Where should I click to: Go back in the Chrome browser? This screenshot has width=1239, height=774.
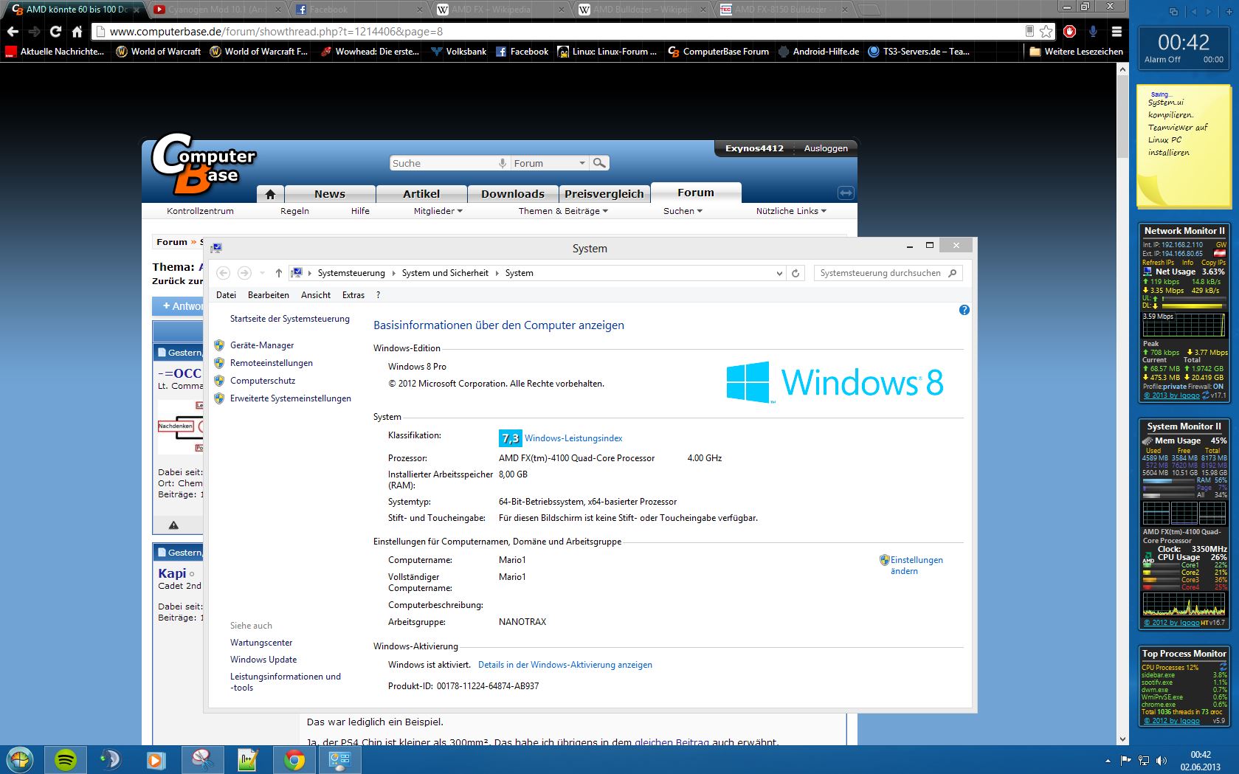[x=13, y=32]
